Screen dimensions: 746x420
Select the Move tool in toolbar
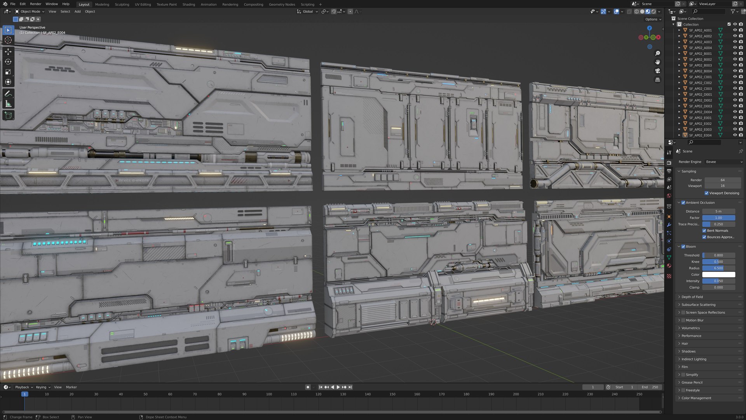pos(8,52)
